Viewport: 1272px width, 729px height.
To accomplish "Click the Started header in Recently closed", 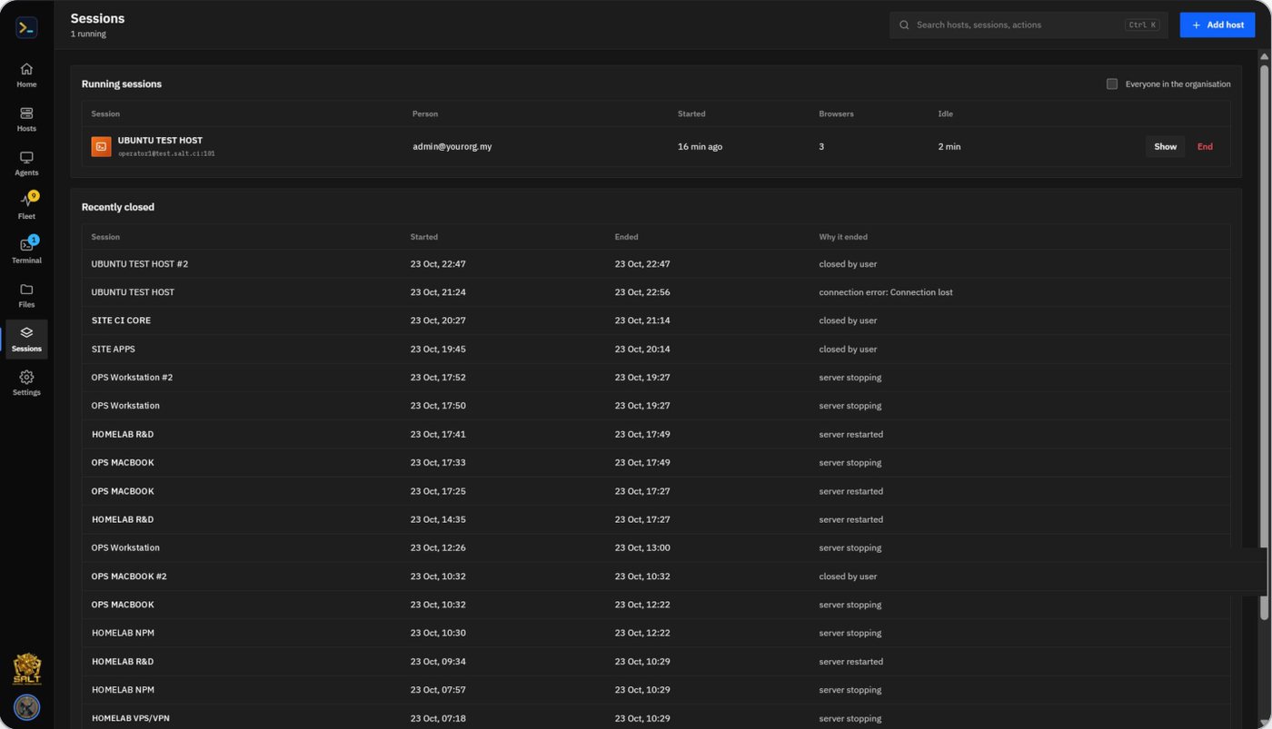I will (423, 237).
